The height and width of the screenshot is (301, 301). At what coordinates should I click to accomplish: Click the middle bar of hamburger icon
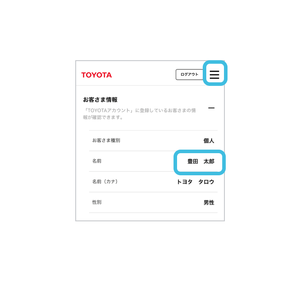point(214,74)
